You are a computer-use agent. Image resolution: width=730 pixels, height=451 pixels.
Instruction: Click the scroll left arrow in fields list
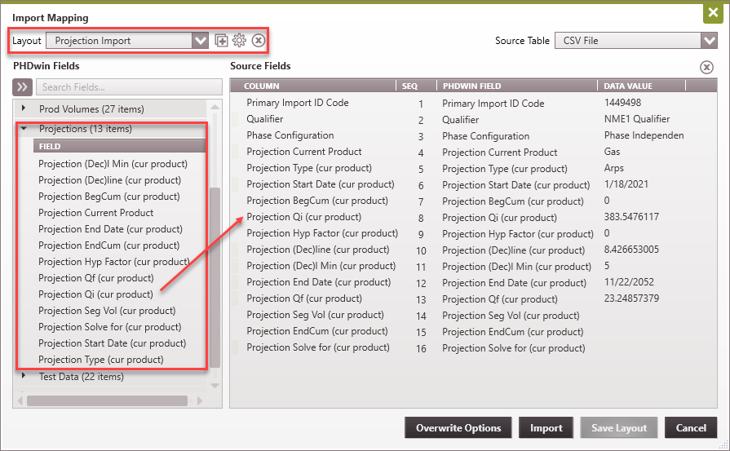tap(20, 400)
